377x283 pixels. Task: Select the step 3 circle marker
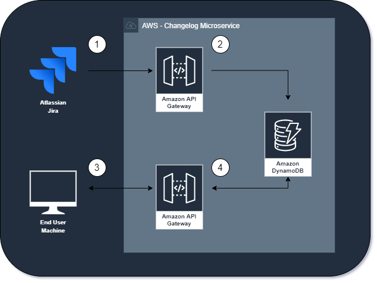(97, 168)
